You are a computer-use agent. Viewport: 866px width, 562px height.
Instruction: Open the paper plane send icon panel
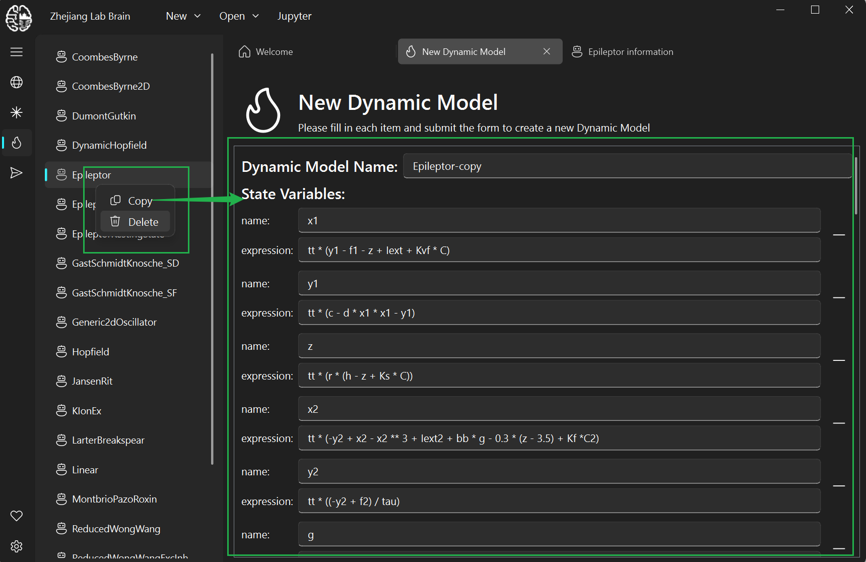[x=17, y=173]
